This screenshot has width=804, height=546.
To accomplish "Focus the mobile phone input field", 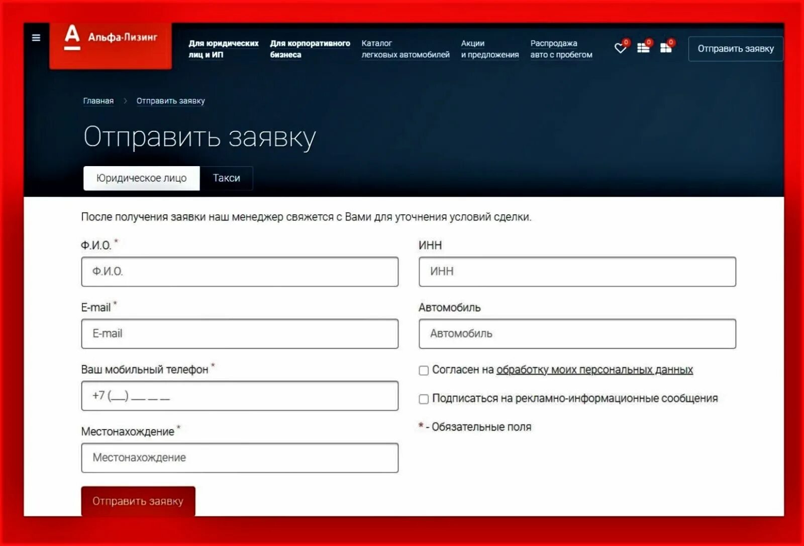I will (x=240, y=396).
